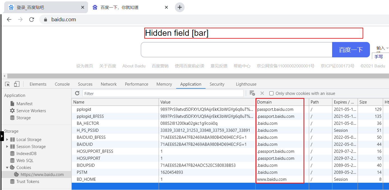Click the Trust Tokens database icon
Viewport: 389px width, 190px height.
click(x=12, y=181)
